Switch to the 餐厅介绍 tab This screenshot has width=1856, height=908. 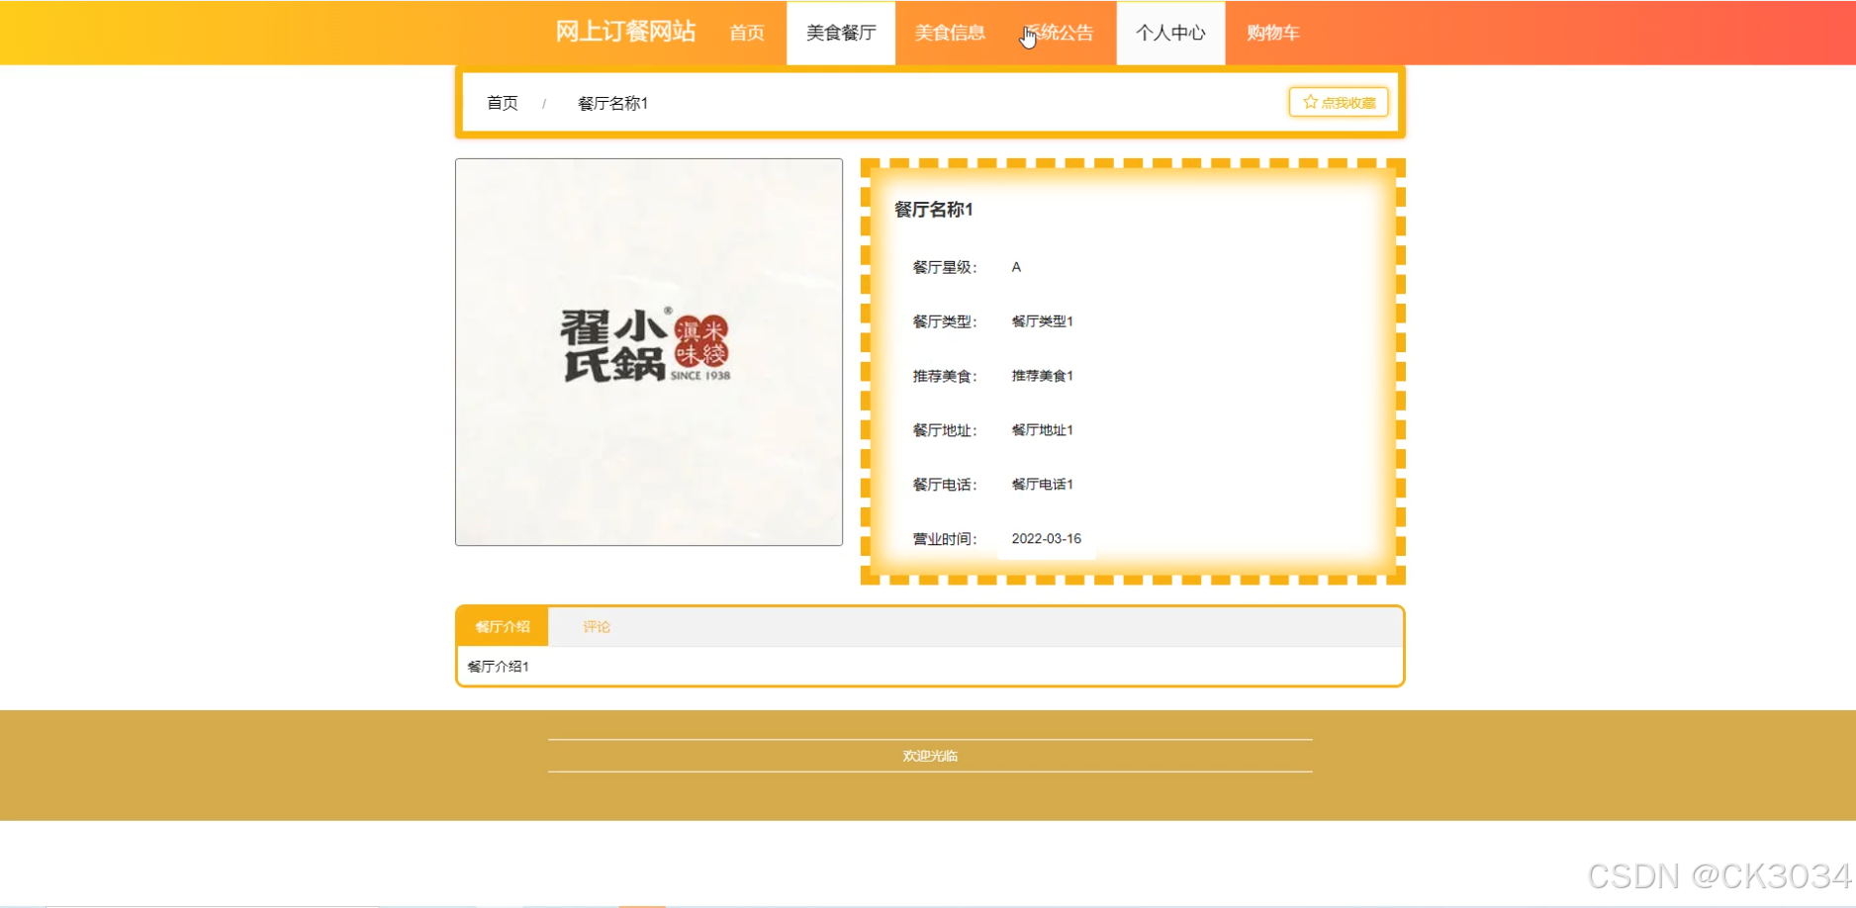coord(503,626)
